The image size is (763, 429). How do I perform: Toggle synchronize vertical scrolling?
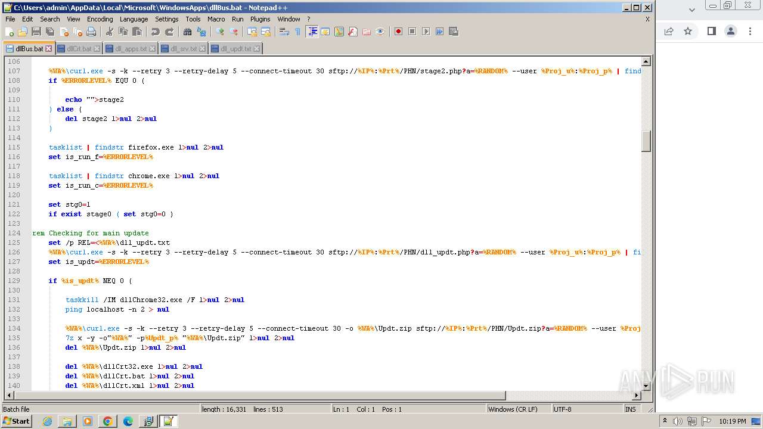click(252, 32)
